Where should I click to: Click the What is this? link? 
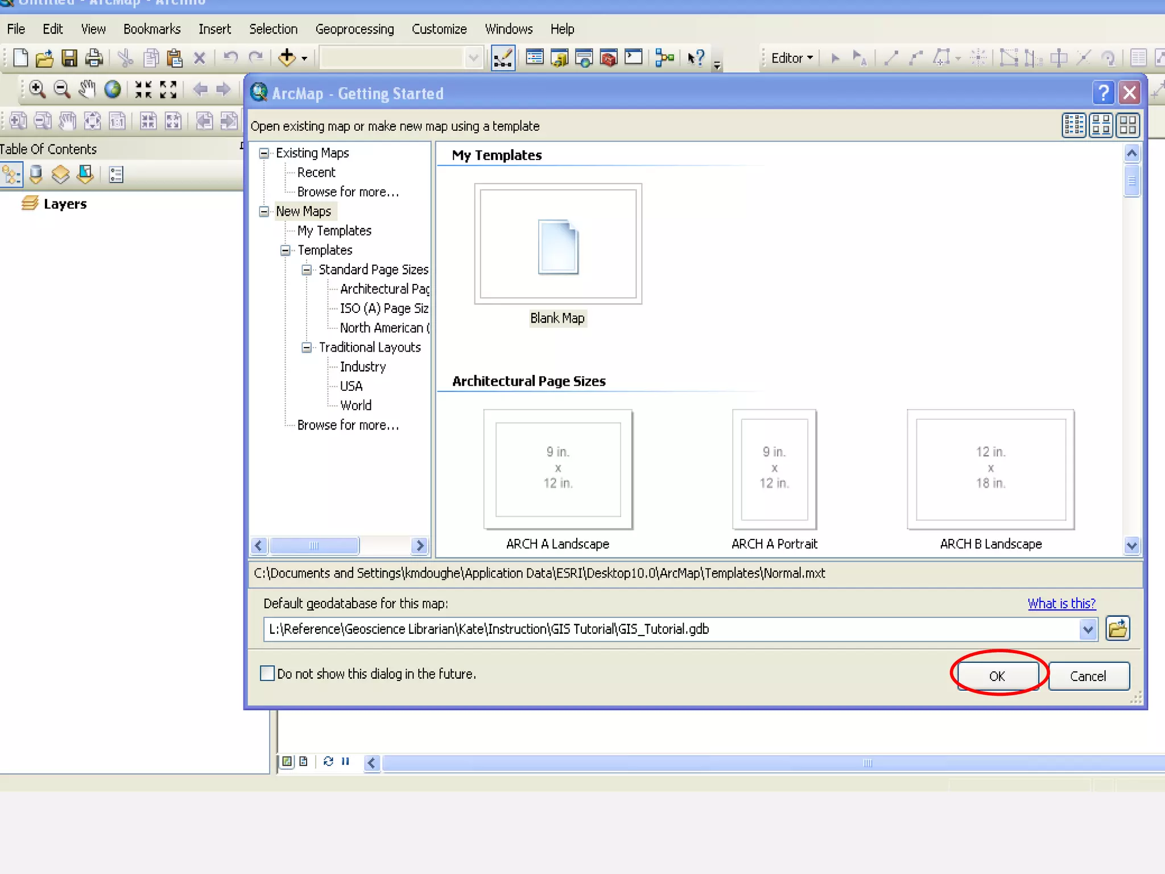point(1061,604)
